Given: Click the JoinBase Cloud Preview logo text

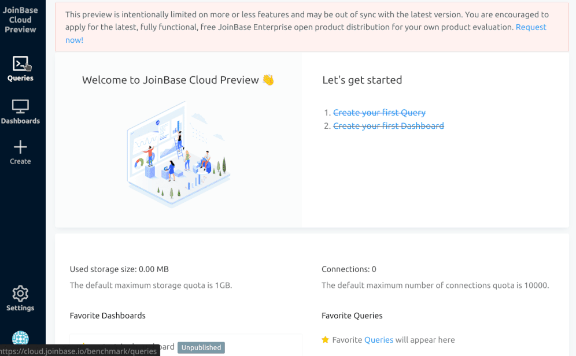Looking at the screenshot, I should coord(20,20).
